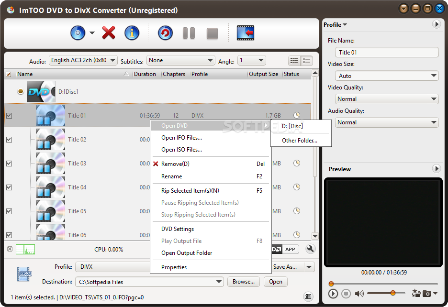Viewport: 448px width, 307px height.
Task: Click the Open destination button
Action: tap(275, 282)
